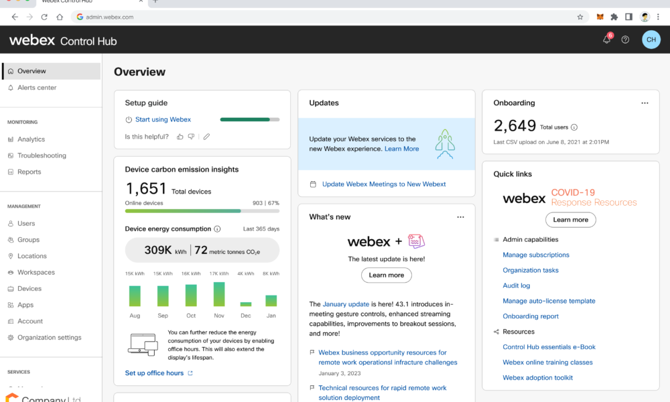The width and height of the screenshot is (670, 402).
Task: Open the notifications bell icon
Action: tap(606, 40)
